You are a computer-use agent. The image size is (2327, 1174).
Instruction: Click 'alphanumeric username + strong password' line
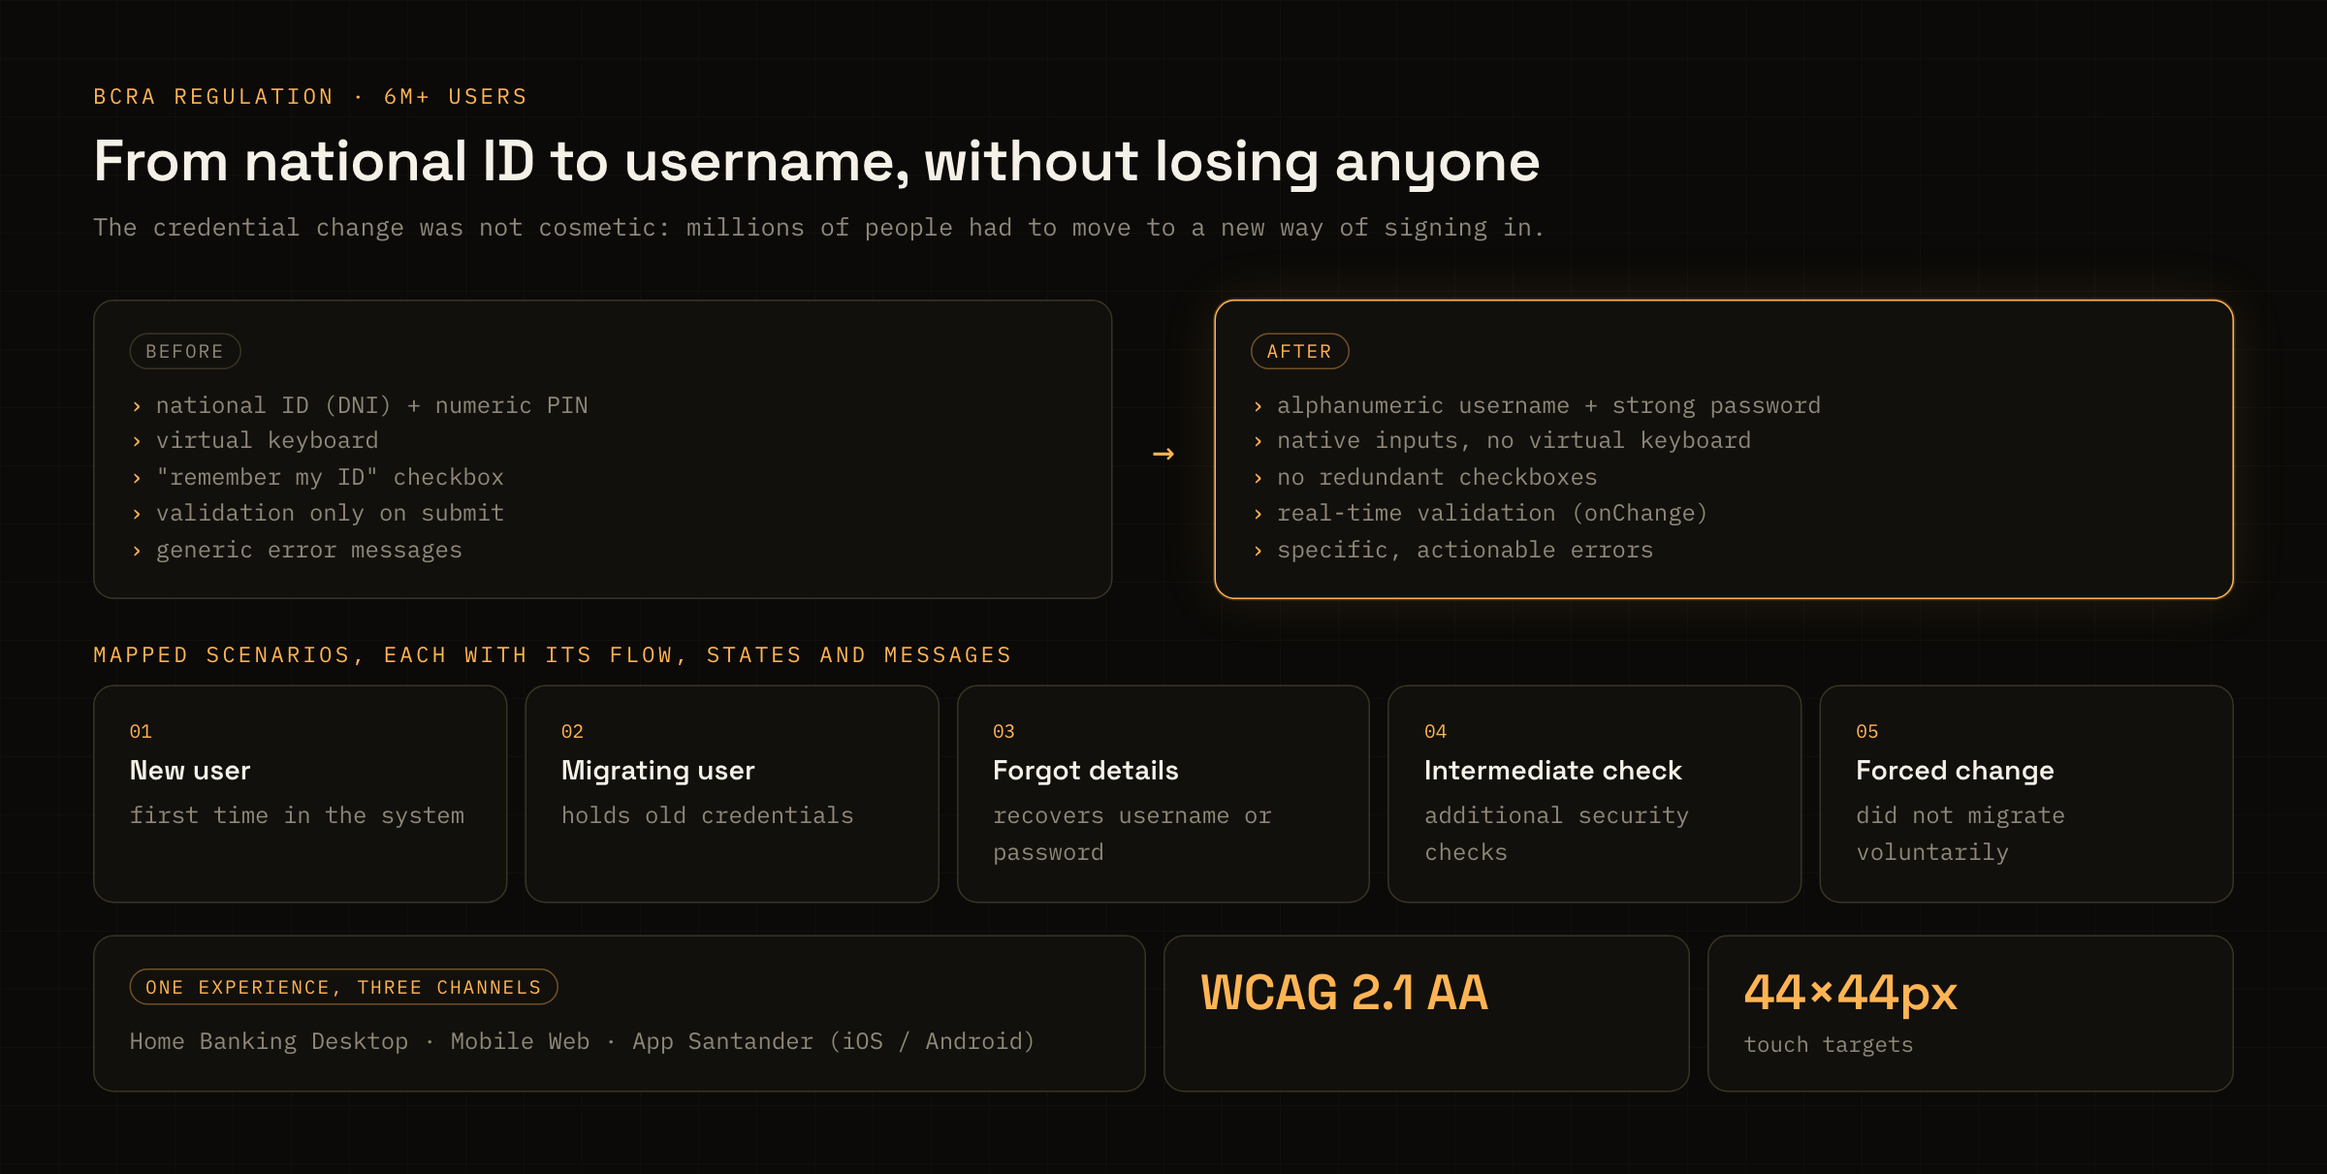(x=1548, y=405)
